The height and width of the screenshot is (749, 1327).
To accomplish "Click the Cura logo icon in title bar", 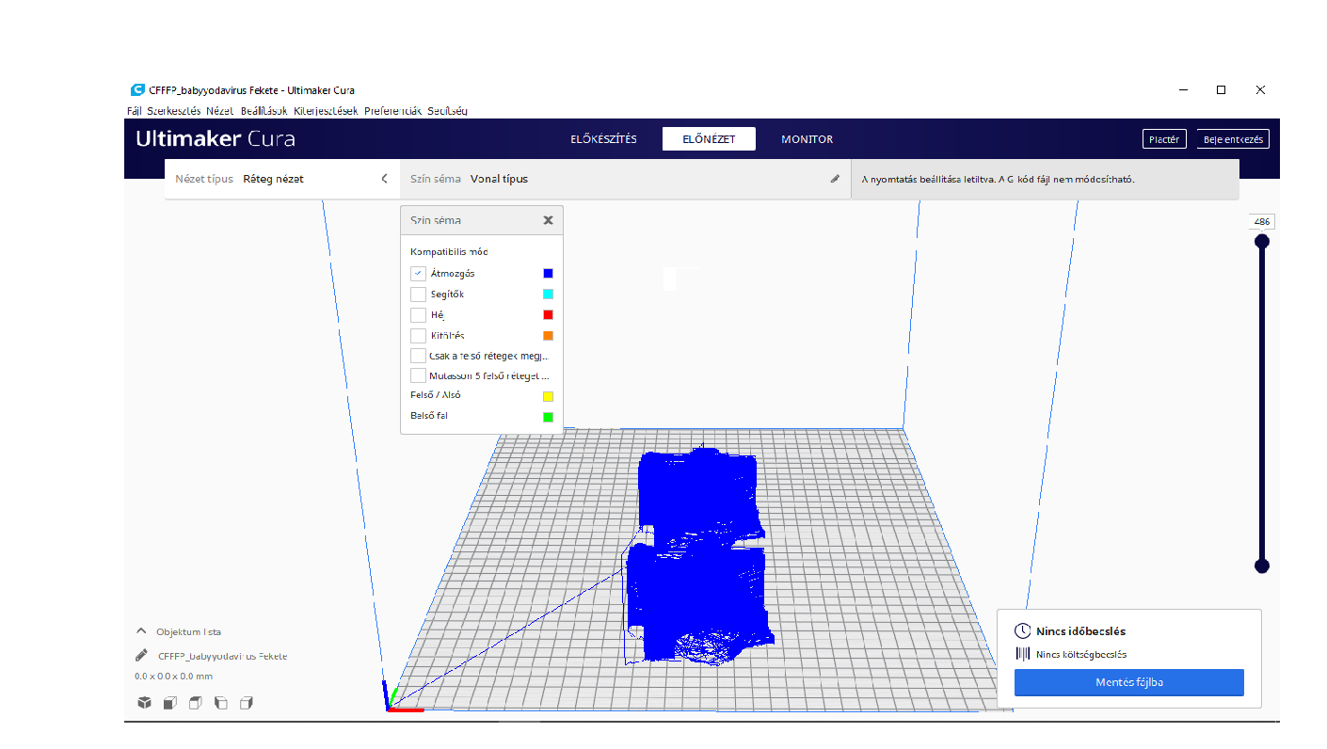I will (137, 90).
